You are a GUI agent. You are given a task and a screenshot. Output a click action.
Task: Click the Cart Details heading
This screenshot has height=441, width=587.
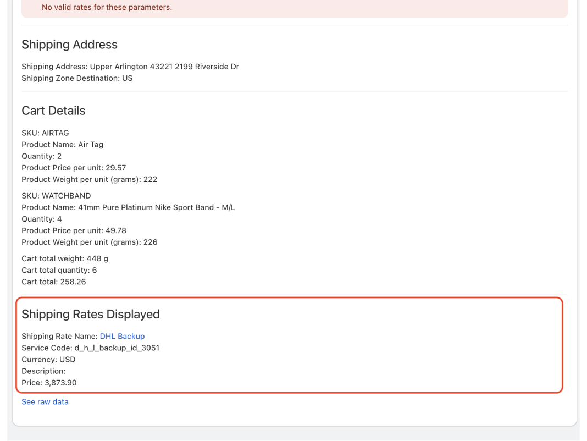tap(53, 111)
